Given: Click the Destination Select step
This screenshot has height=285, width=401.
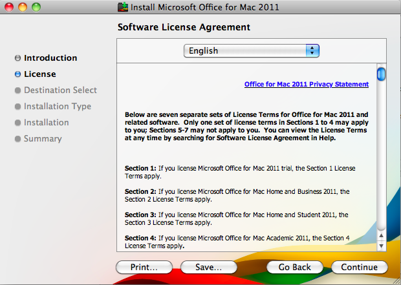Looking at the screenshot, I should pos(60,90).
